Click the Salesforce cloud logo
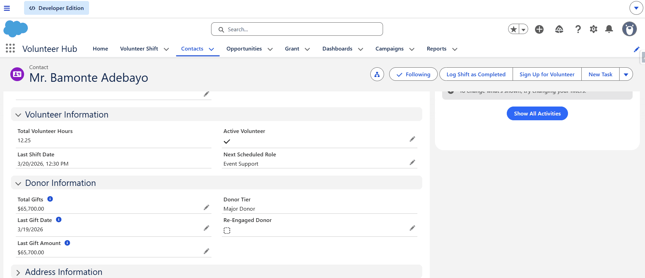Viewport: 645px width, 278px height. [15, 29]
